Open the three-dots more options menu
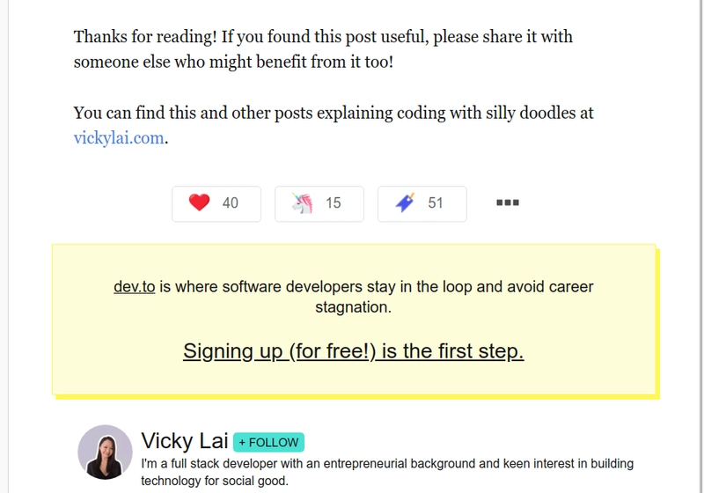The image size is (704, 493). pos(508,202)
